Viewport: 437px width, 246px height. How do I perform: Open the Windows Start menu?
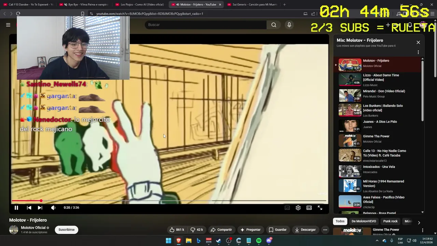pos(169,241)
